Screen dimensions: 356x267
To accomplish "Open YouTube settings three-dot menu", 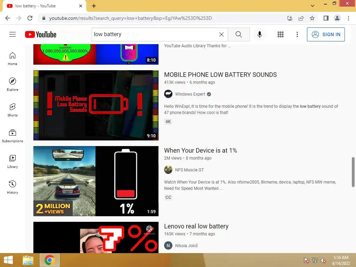I will 297,34.
